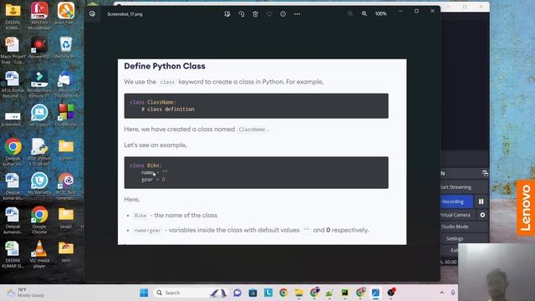Open Wondershare Filmora desktop icon
535x301 pixels.
pyautogui.click(x=39, y=84)
